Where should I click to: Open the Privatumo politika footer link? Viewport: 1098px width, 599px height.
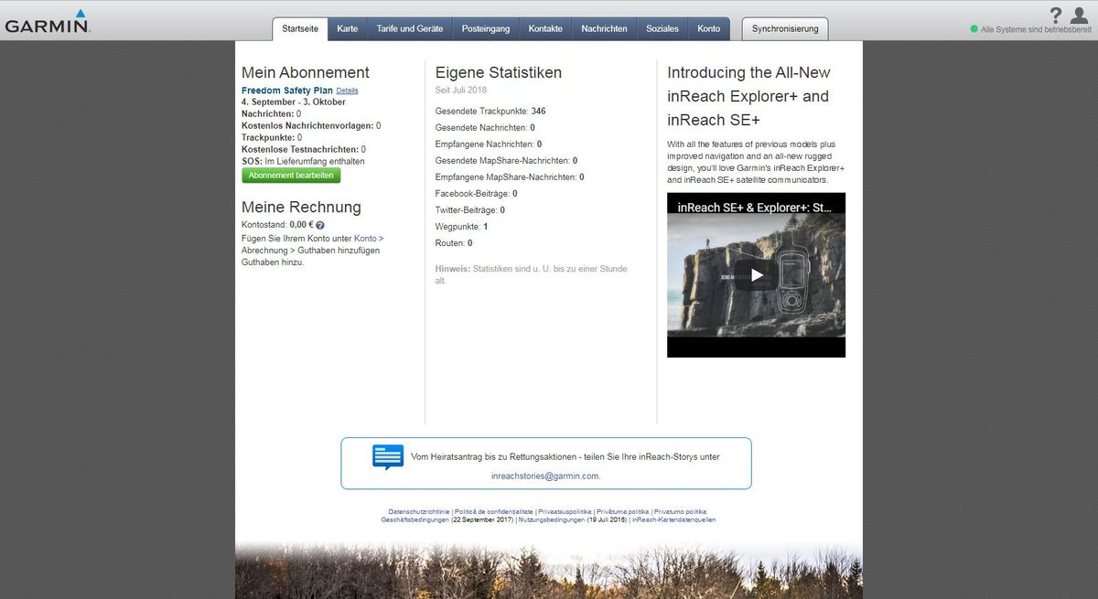point(680,511)
